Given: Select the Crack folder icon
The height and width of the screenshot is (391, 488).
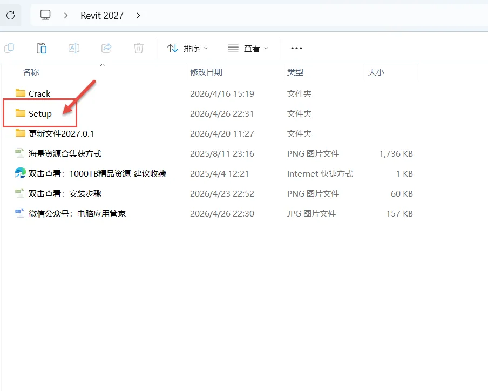Looking at the screenshot, I should [x=20, y=93].
